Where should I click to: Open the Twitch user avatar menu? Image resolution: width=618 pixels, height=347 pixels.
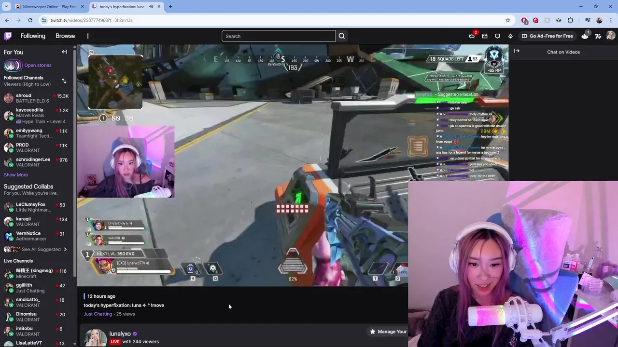pos(611,36)
